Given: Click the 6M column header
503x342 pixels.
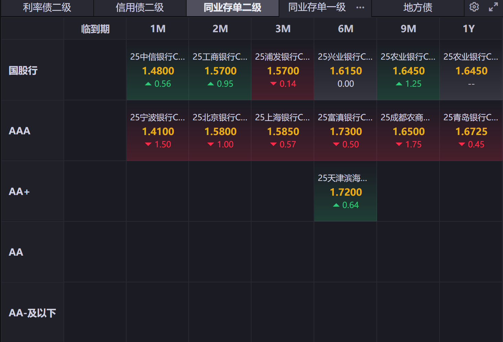Looking at the screenshot, I should 346,29.
